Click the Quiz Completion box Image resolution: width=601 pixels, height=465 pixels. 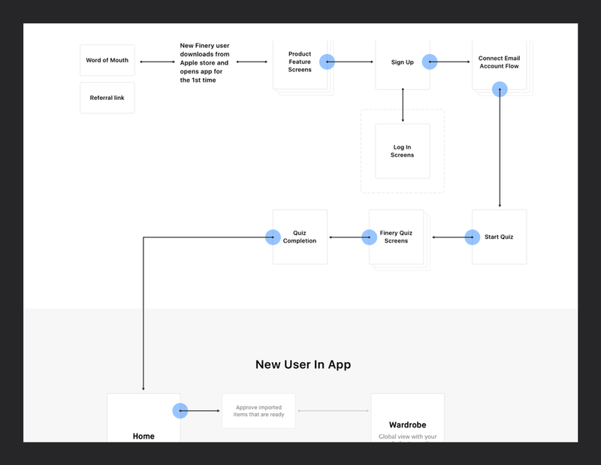pos(300,237)
